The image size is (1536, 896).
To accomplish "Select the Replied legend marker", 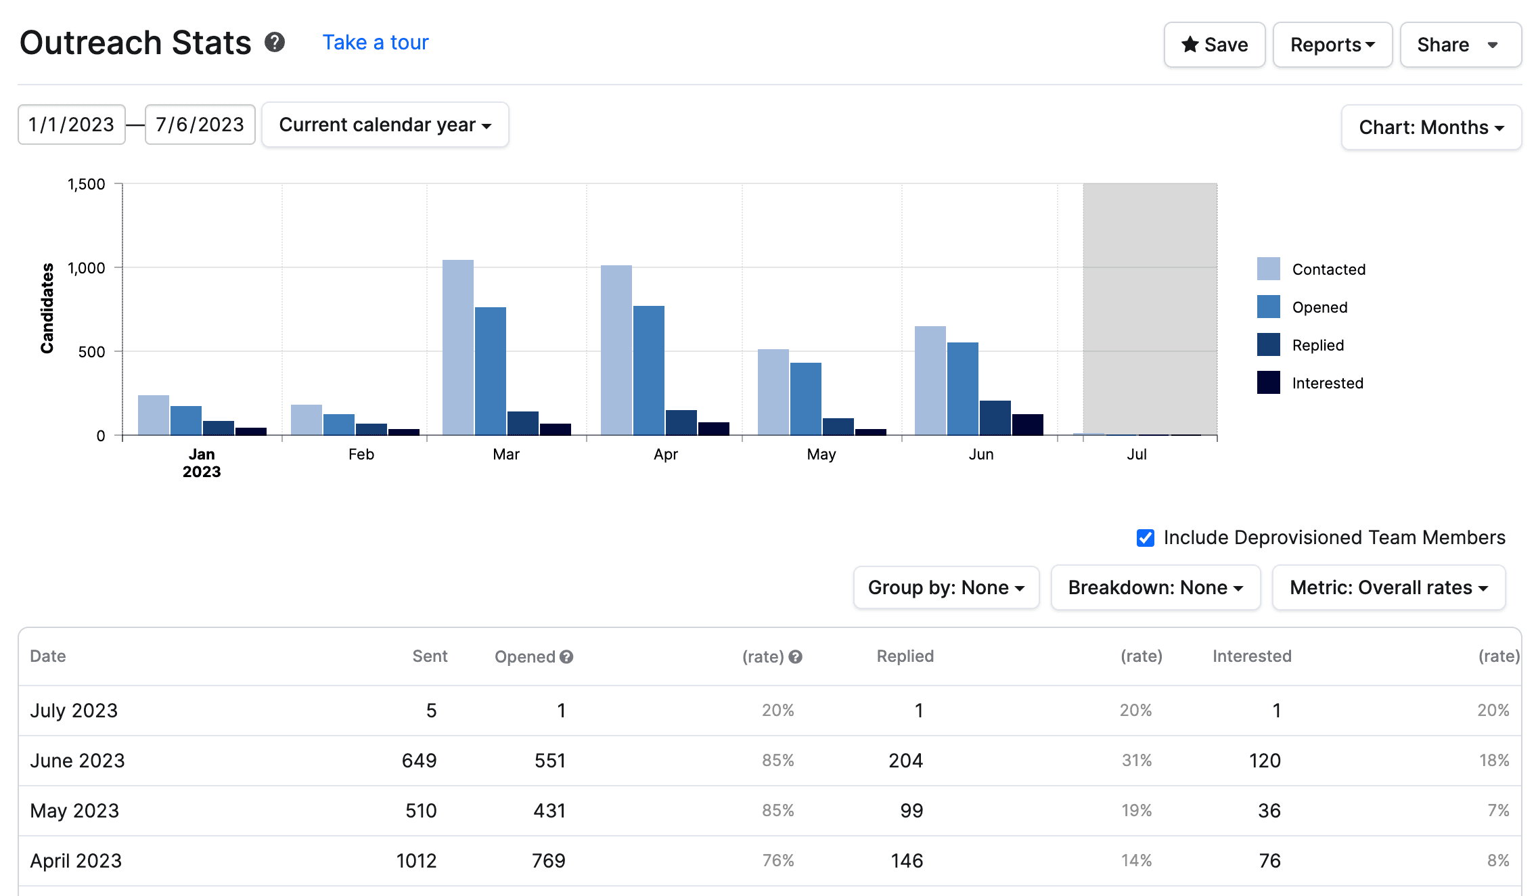I will 1268,344.
